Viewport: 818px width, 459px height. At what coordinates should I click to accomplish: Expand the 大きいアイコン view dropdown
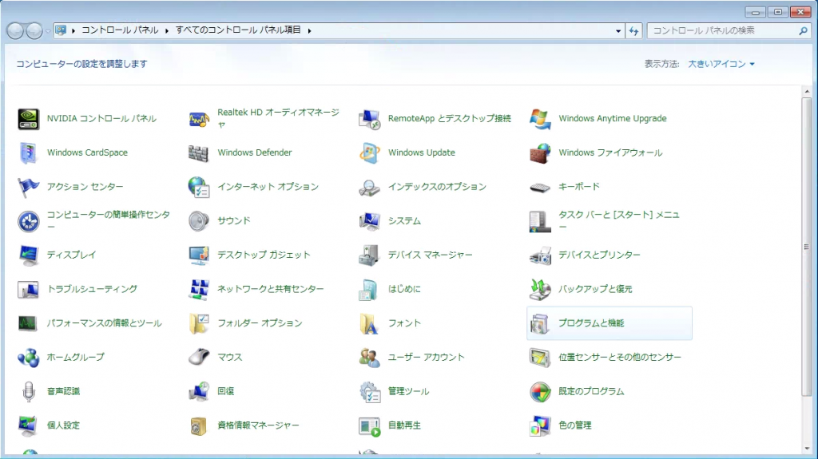tap(721, 64)
